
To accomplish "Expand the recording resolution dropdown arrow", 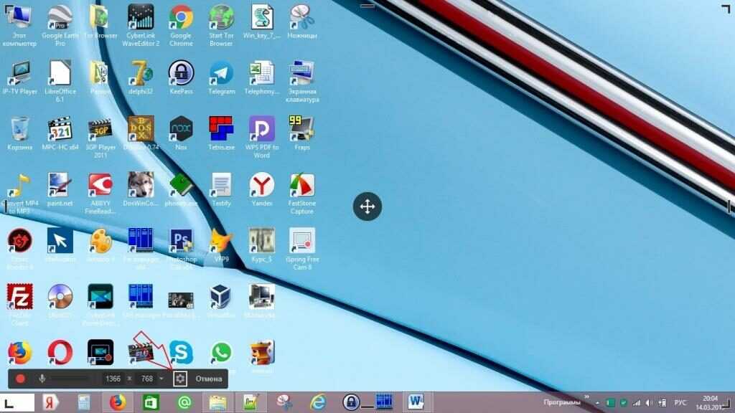I will click(x=161, y=379).
